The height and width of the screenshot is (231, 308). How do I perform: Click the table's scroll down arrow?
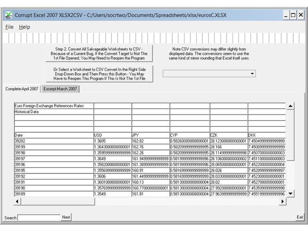click(x=290, y=193)
